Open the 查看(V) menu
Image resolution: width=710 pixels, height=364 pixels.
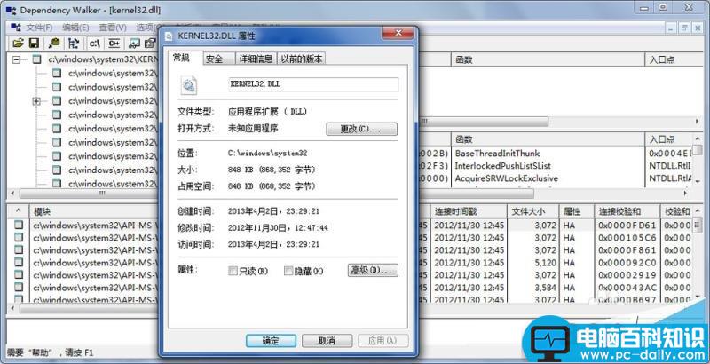point(113,28)
